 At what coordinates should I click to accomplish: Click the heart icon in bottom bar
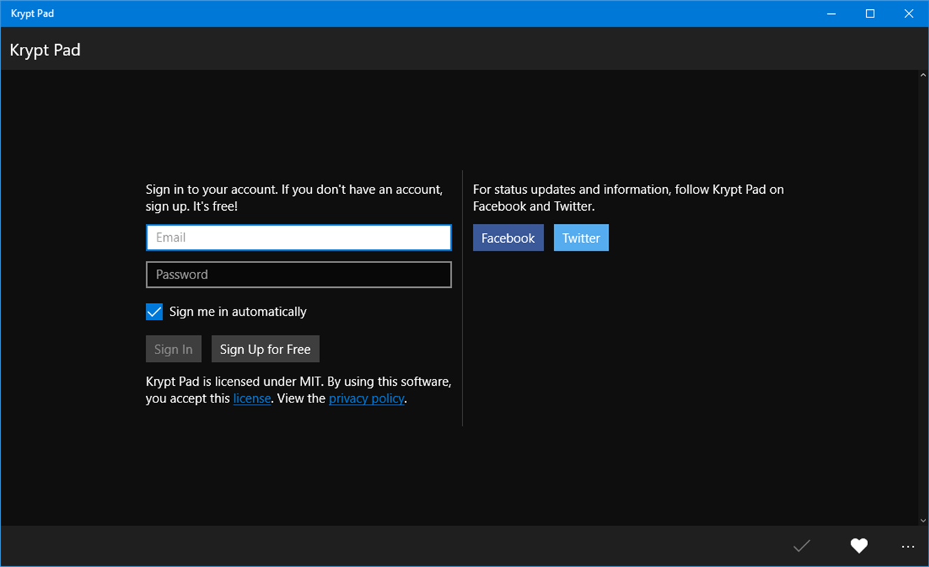click(859, 546)
